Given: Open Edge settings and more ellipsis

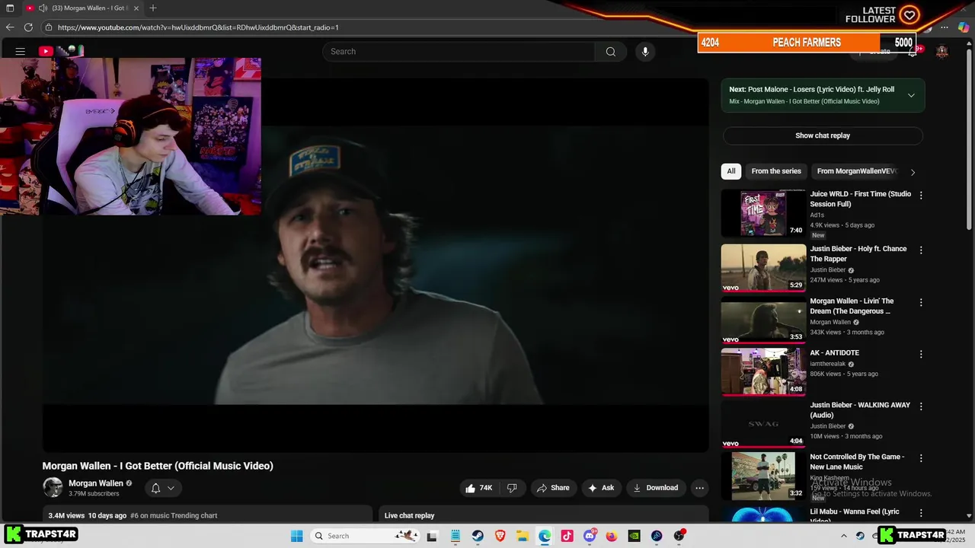Looking at the screenshot, I should pyautogui.click(x=945, y=27).
